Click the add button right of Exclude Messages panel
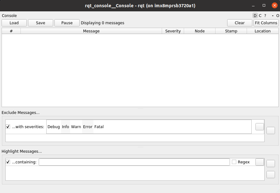The image size is (280, 193). point(270,130)
